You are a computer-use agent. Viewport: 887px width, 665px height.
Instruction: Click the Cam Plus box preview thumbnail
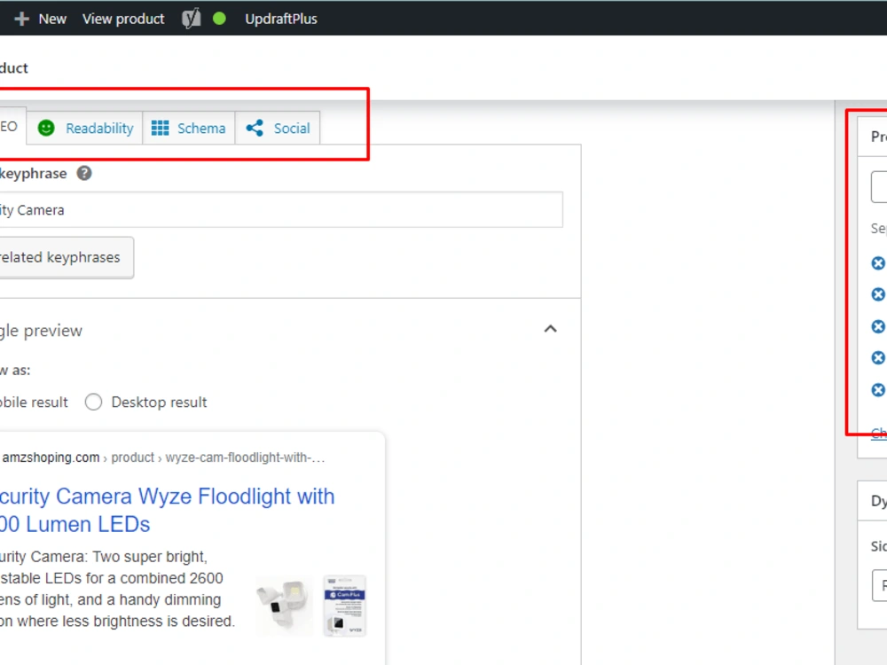pos(345,606)
